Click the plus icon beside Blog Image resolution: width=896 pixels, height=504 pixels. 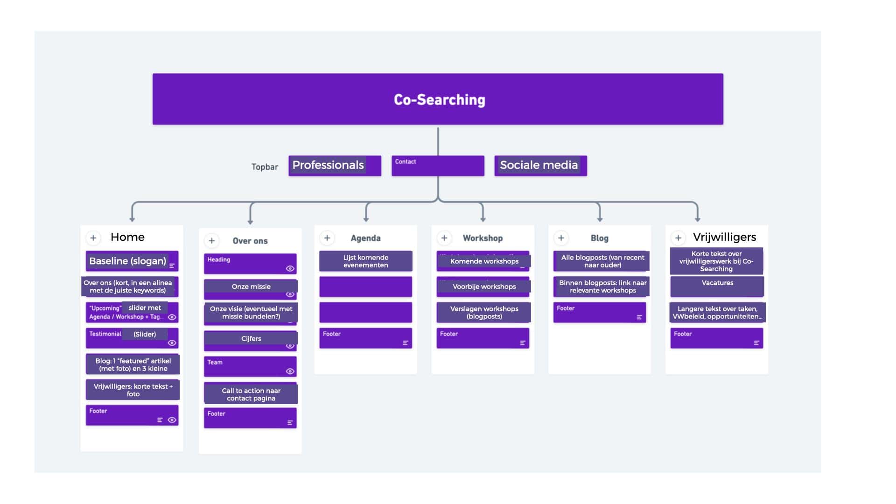pos(561,238)
